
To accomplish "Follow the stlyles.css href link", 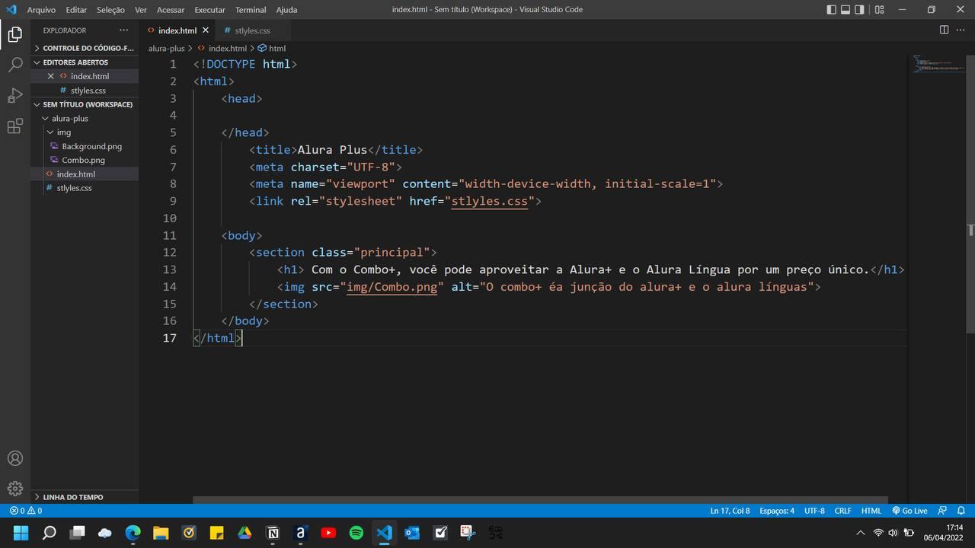I will (x=489, y=201).
